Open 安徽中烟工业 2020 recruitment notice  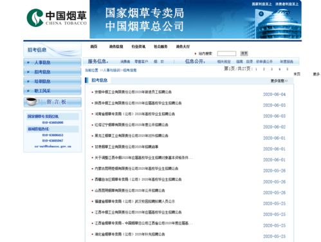(133, 92)
